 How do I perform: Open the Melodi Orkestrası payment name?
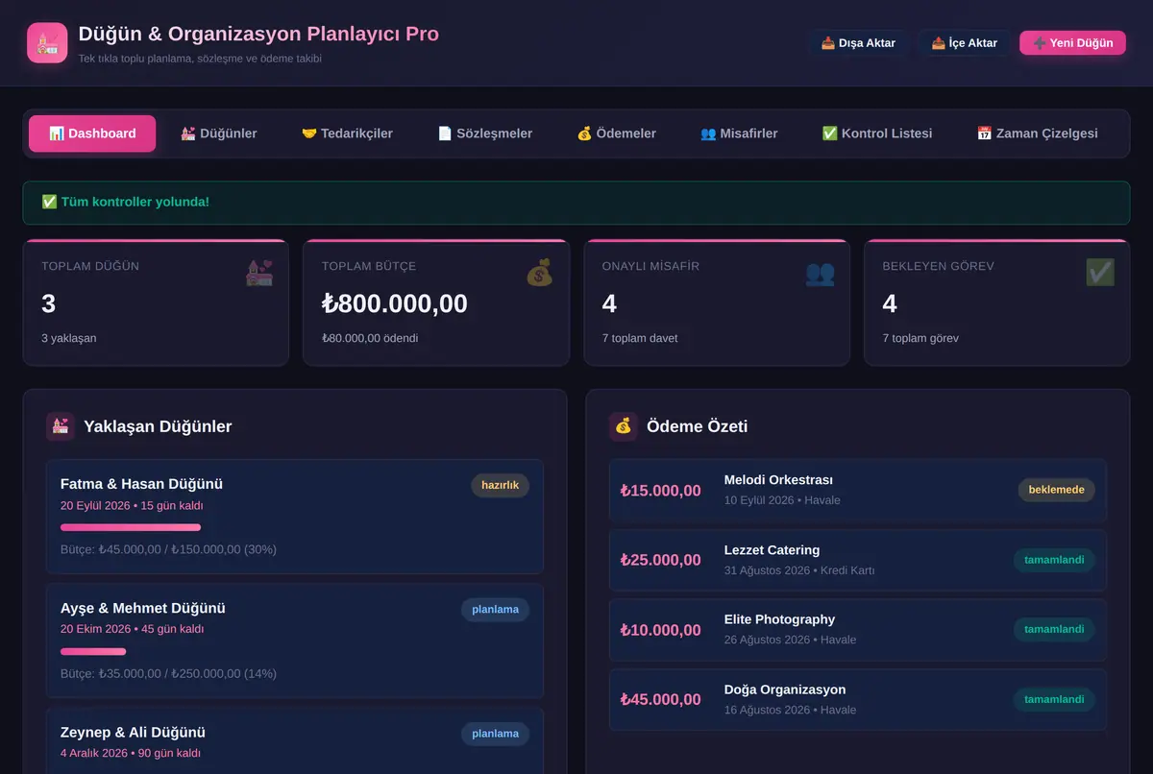coord(778,480)
